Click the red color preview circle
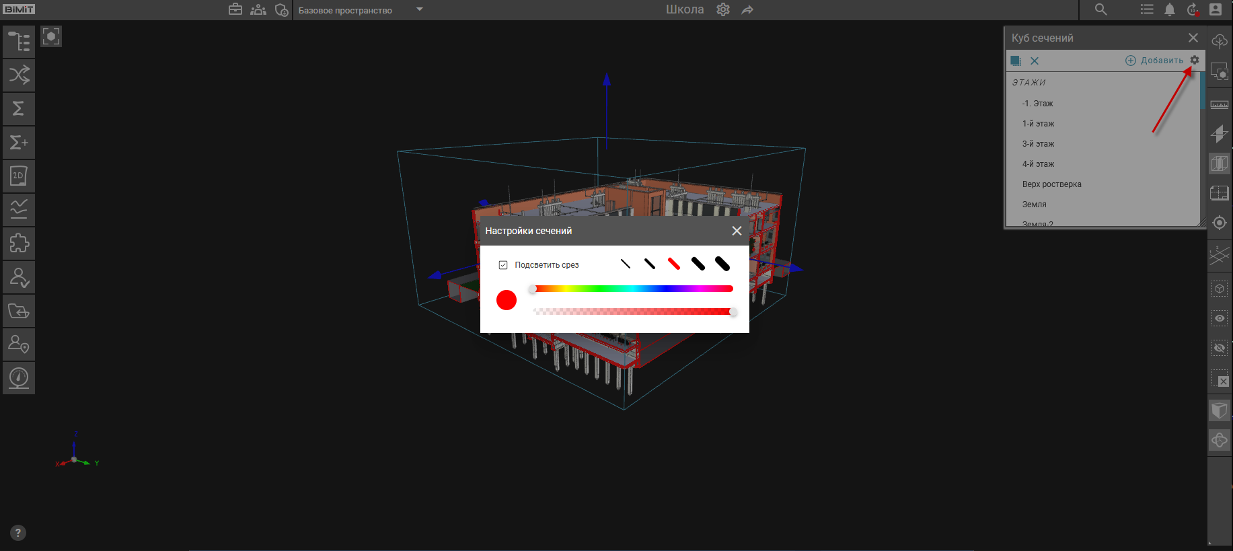The height and width of the screenshot is (551, 1233). point(507,300)
